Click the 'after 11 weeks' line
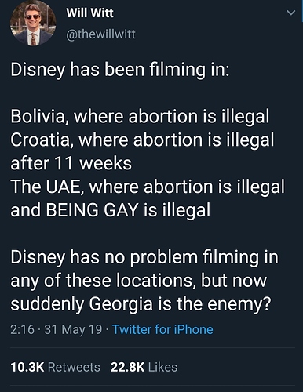 pyautogui.click(x=71, y=163)
